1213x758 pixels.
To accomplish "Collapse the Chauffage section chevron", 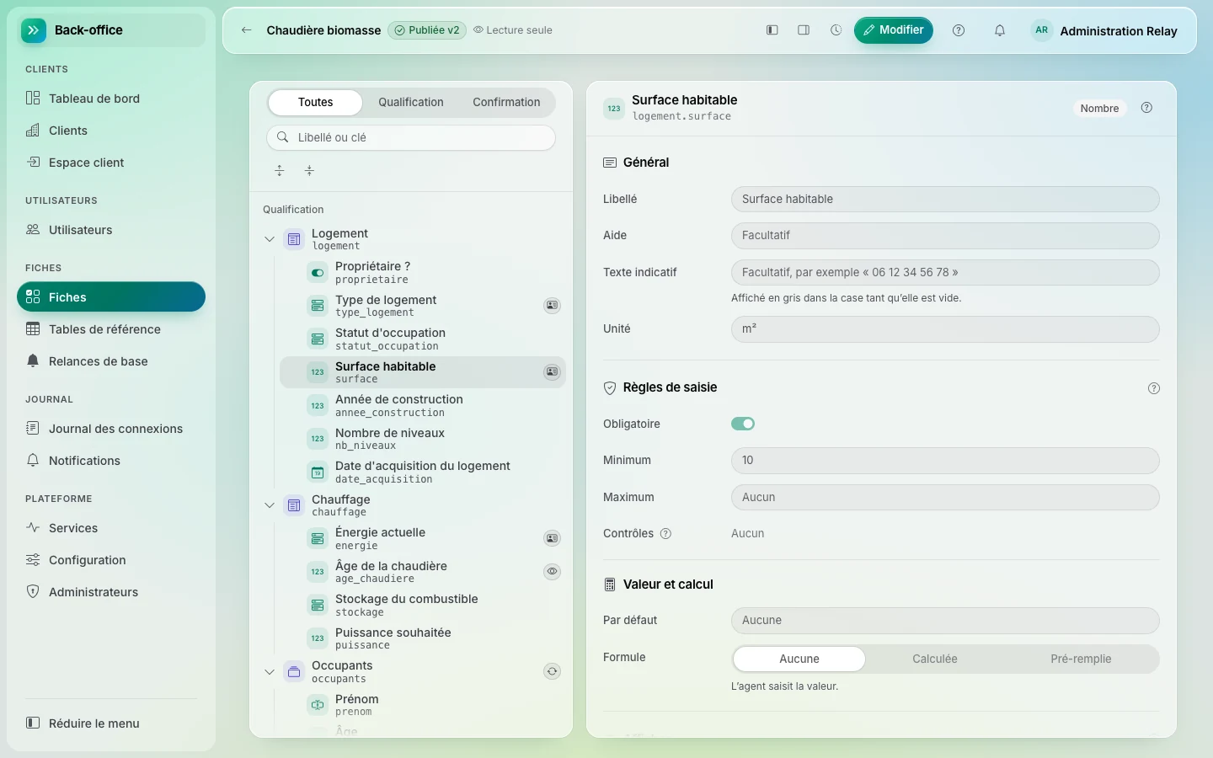I will point(270,505).
